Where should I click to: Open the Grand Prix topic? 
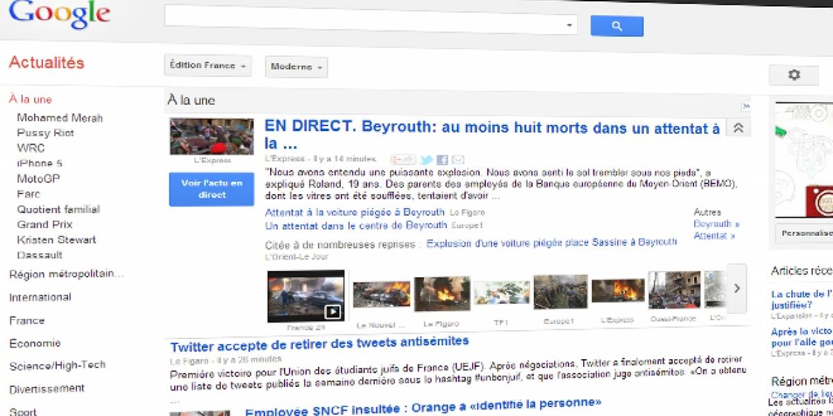[x=45, y=225]
